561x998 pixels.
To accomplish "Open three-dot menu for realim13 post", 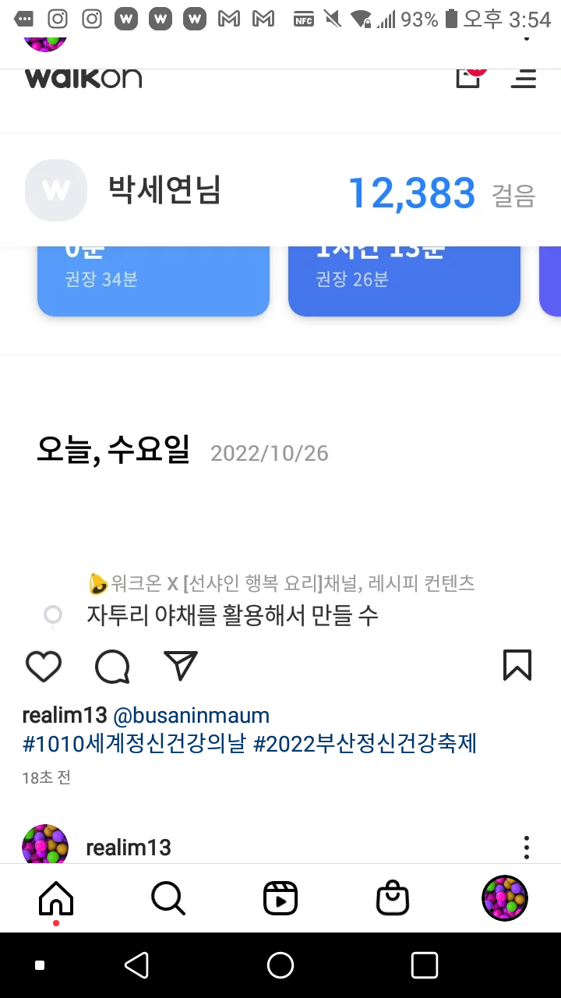I will coord(527,848).
